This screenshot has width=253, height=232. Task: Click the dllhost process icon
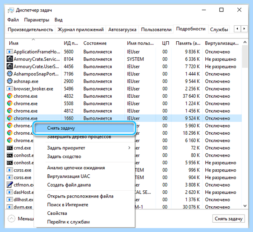tap(10, 200)
